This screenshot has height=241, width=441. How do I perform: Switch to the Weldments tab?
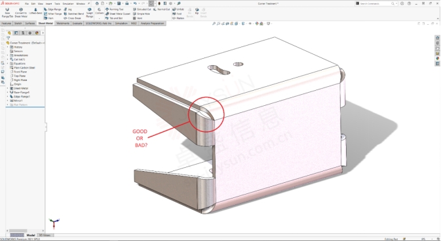tap(63, 24)
